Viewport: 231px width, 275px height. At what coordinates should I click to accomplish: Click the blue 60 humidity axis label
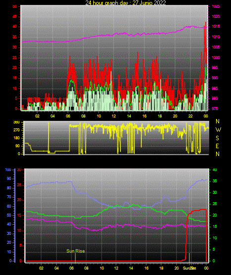pos(9,207)
